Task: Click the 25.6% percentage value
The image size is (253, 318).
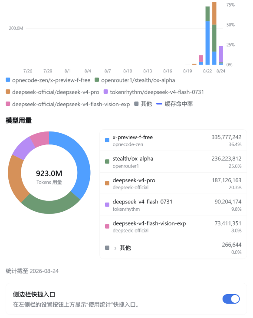Action: [235, 166]
